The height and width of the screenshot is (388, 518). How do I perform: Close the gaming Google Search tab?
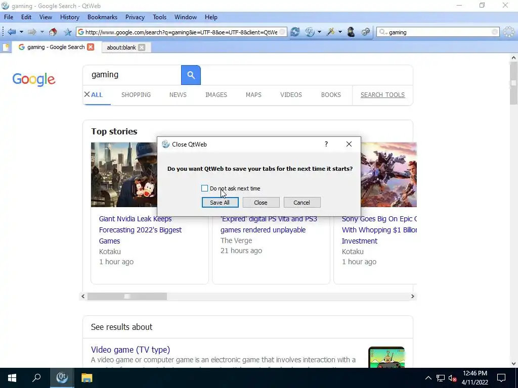[x=91, y=47]
